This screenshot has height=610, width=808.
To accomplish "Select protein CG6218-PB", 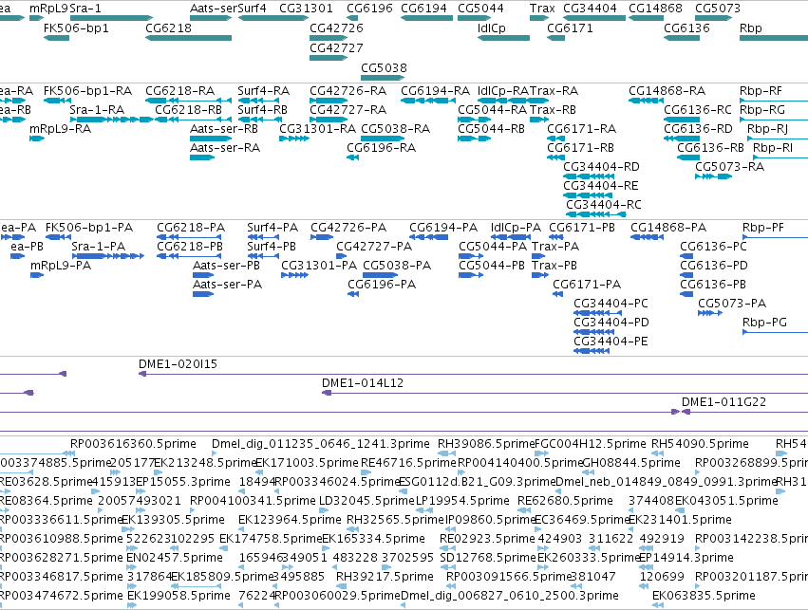I will pos(190,247).
